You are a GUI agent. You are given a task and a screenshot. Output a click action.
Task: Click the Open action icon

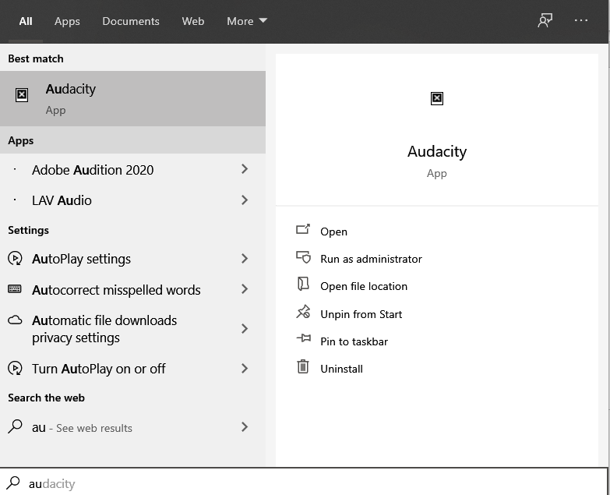pos(303,229)
